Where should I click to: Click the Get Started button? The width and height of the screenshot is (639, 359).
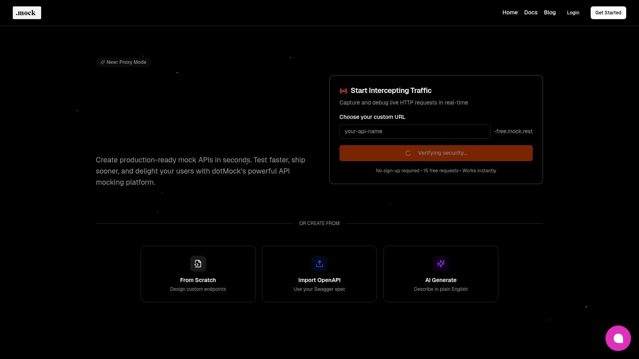pyautogui.click(x=608, y=12)
